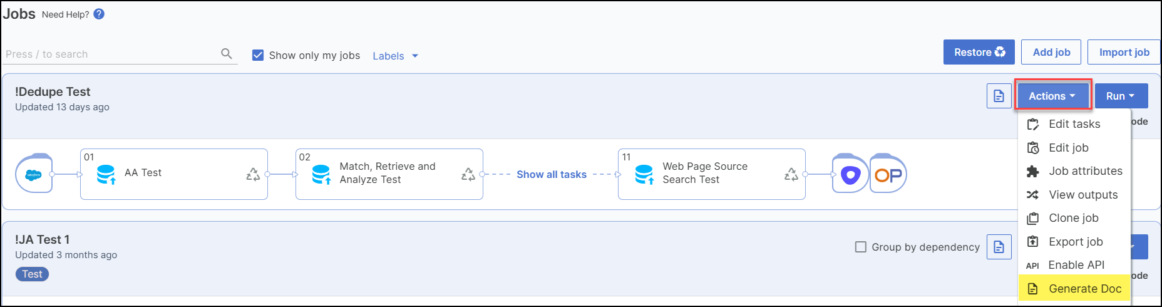Click recycle icon on Web Page Source Search Test
The width and height of the screenshot is (1162, 307).
click(x=791, y=174)
